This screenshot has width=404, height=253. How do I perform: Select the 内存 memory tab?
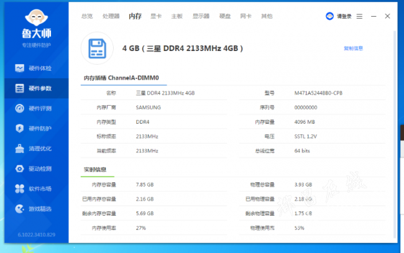click(135, 16)
